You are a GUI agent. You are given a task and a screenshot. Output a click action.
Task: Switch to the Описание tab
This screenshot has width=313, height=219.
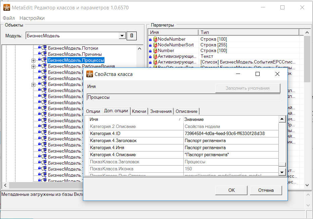coord(186,111)
